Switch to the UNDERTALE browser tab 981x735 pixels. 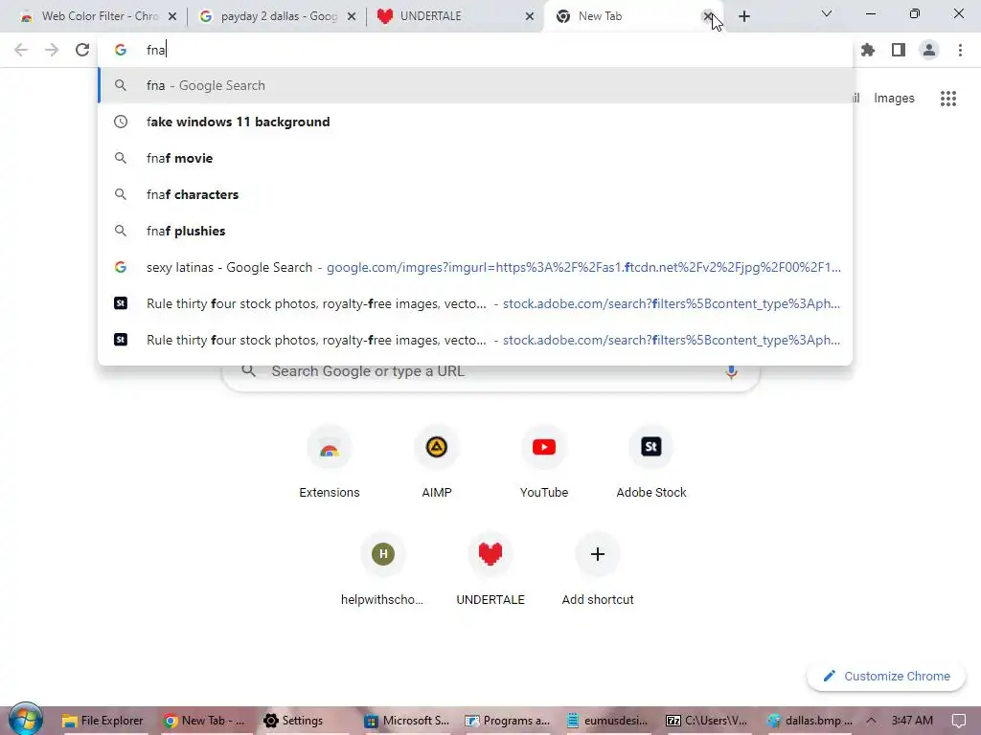(453, 16)
